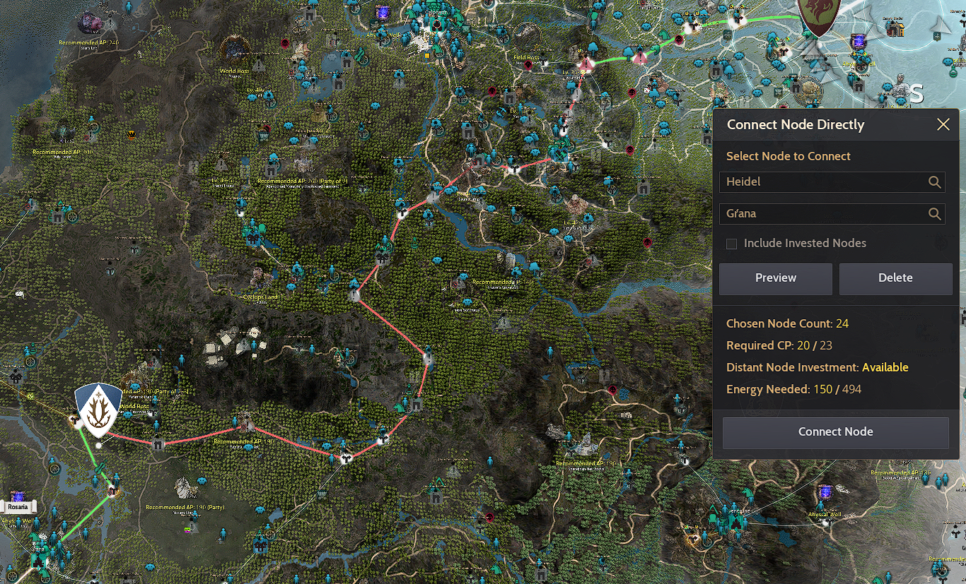Click Distant Node Investment: Available text
The image size is (966, 584).
[817, 367]
